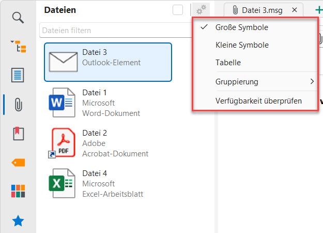Open the colored tiles grid icon
The height and width of the screenshot is (233, 323).
click(x=18, y=191)
